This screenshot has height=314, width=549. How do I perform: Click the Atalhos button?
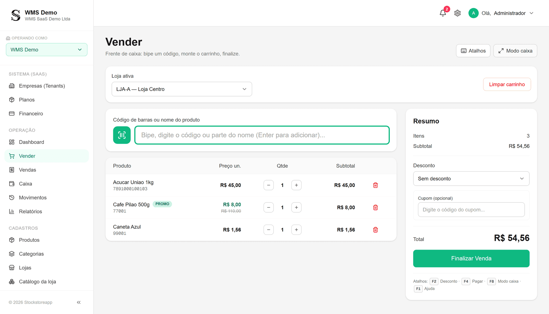point(473,51)
